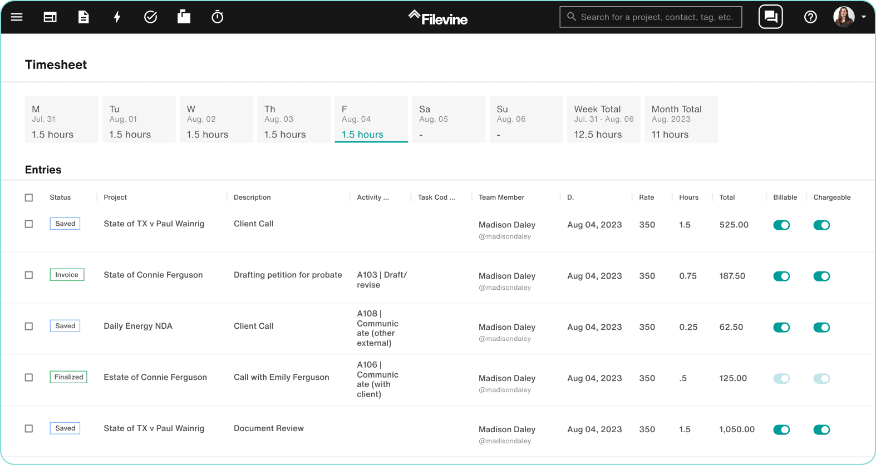The width and height of the screenshot is (876, 465).
Task: Check the Document Review entry checkbox
Action: point(29,429)
